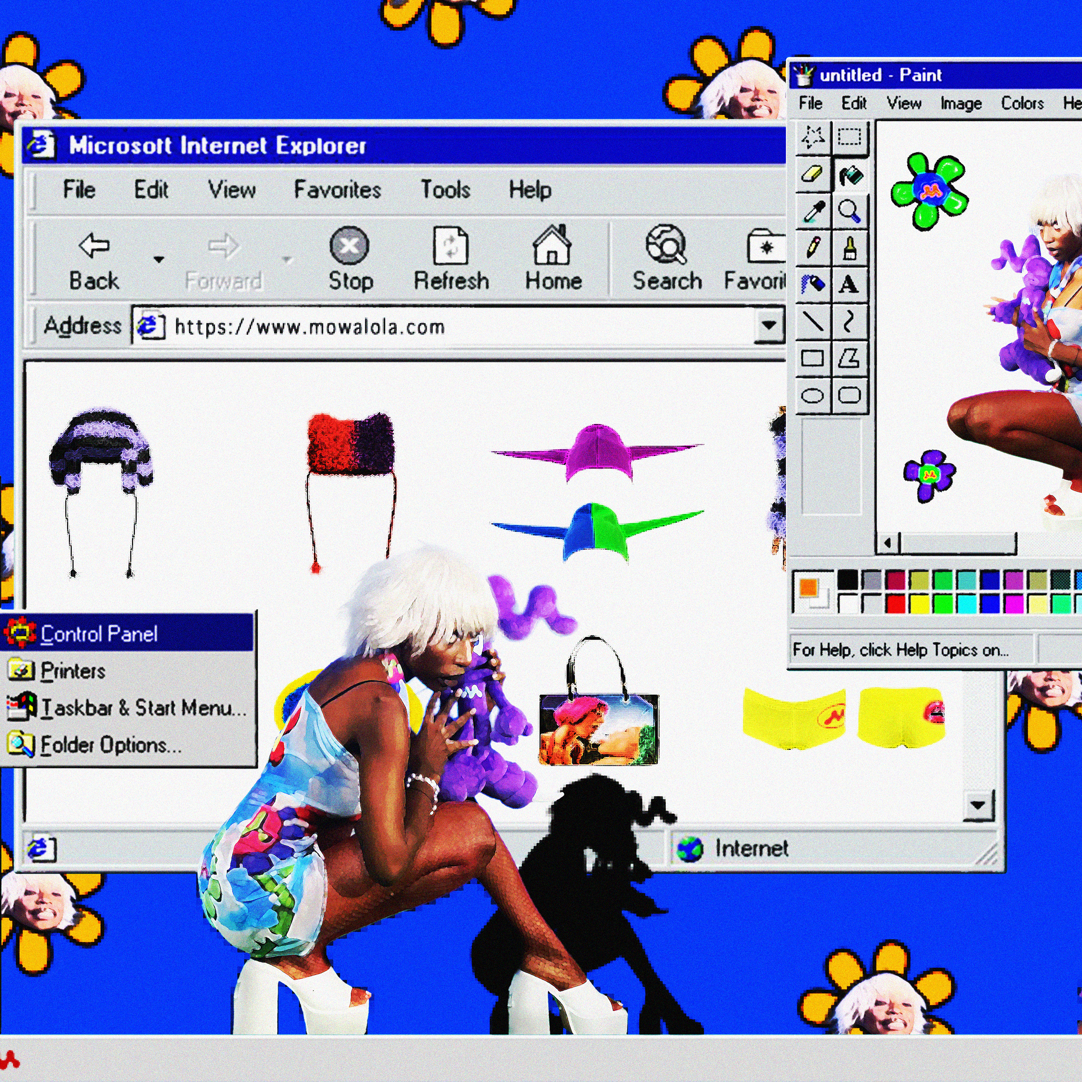This screenshot has height=1082, width=1082.
Task: Select the rectangular Select tool in Paint
Action: pyautogui.click(x=849, y=137)
